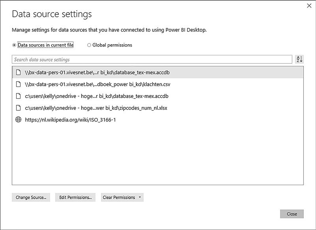Open the Clear Permissions dropdown arrow

(x=140, y=197)
